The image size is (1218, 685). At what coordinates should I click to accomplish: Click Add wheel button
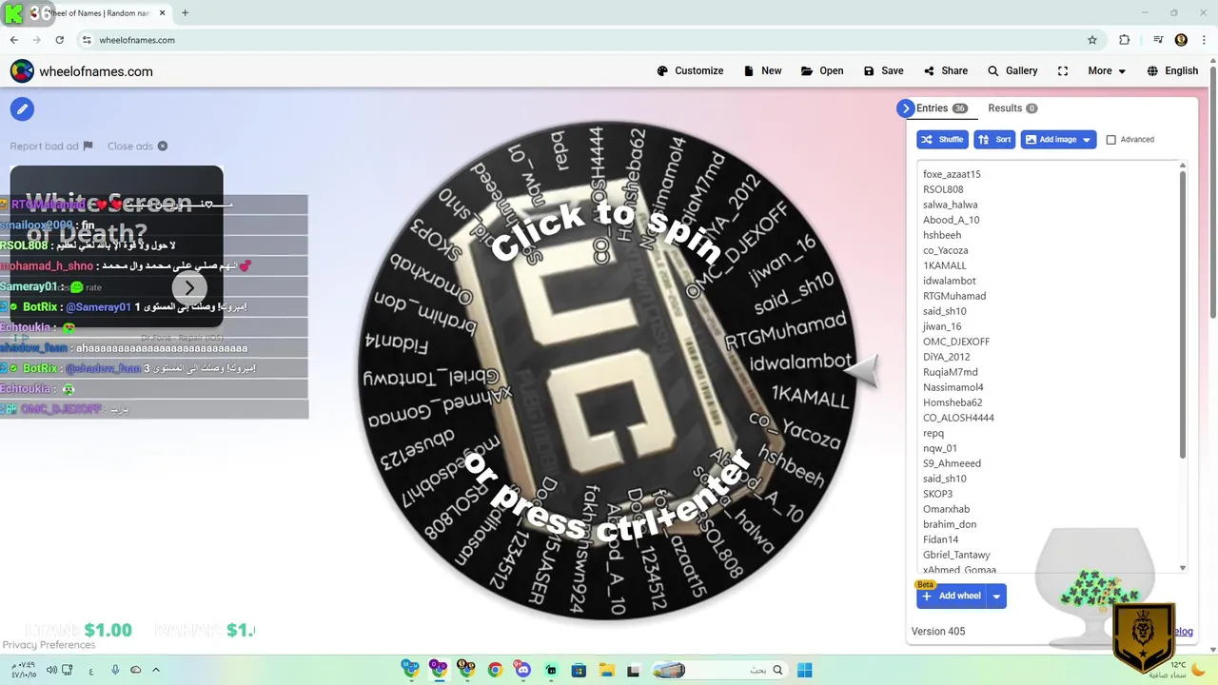point(951,597)
